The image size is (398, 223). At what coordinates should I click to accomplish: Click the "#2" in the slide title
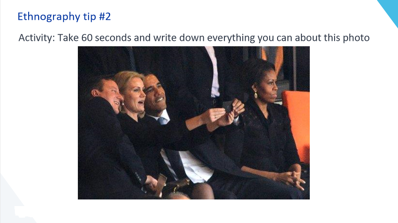coord(105,17)
